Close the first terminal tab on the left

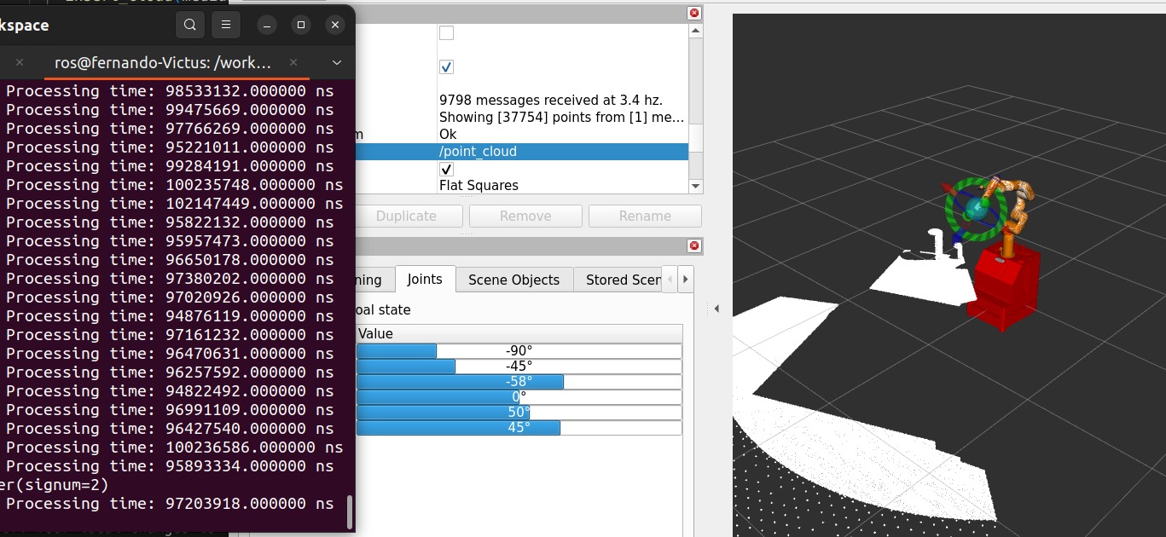(20, 62)
